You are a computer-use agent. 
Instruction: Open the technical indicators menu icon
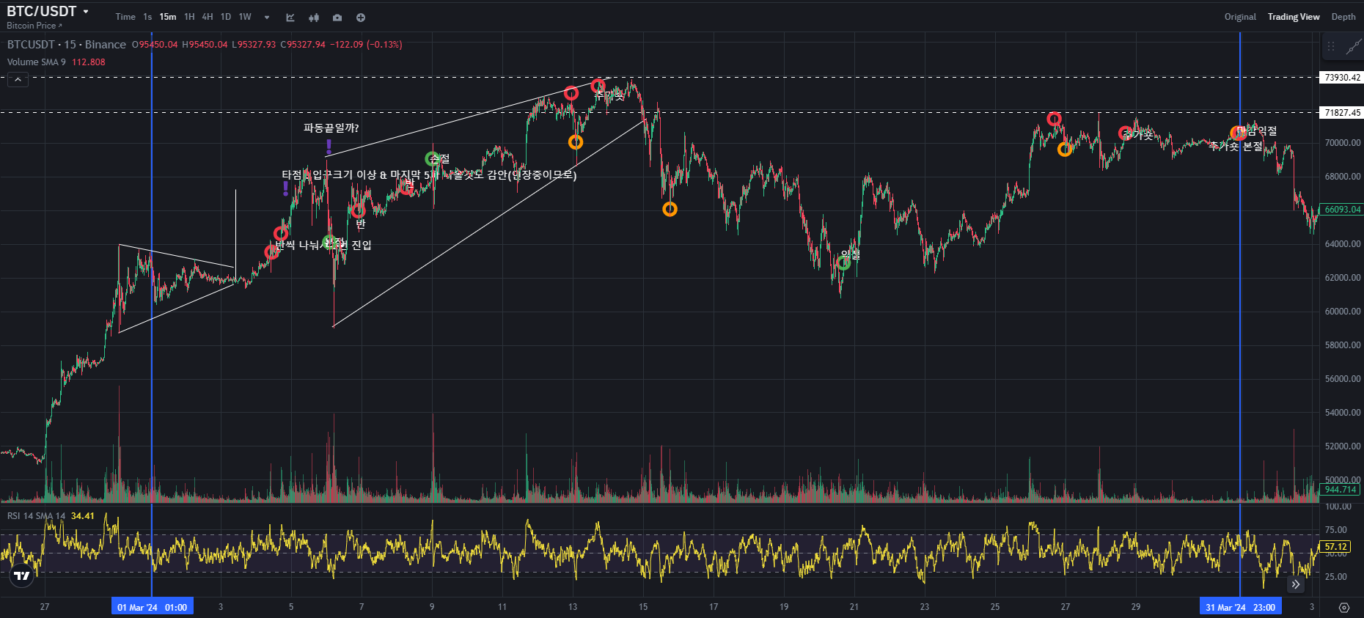(x=290, y=17)
